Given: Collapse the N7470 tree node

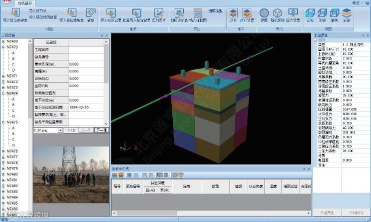Looking at the screenshot, I should [x=4, y=47].
